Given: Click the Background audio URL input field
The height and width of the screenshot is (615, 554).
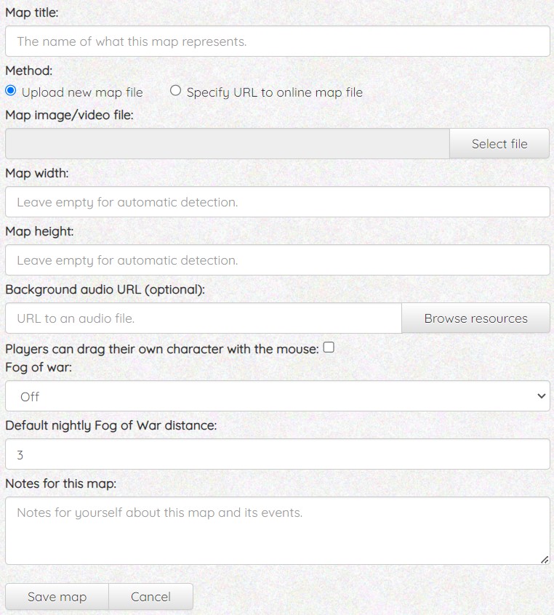Looking at the screenshot, I should [203, 318].
